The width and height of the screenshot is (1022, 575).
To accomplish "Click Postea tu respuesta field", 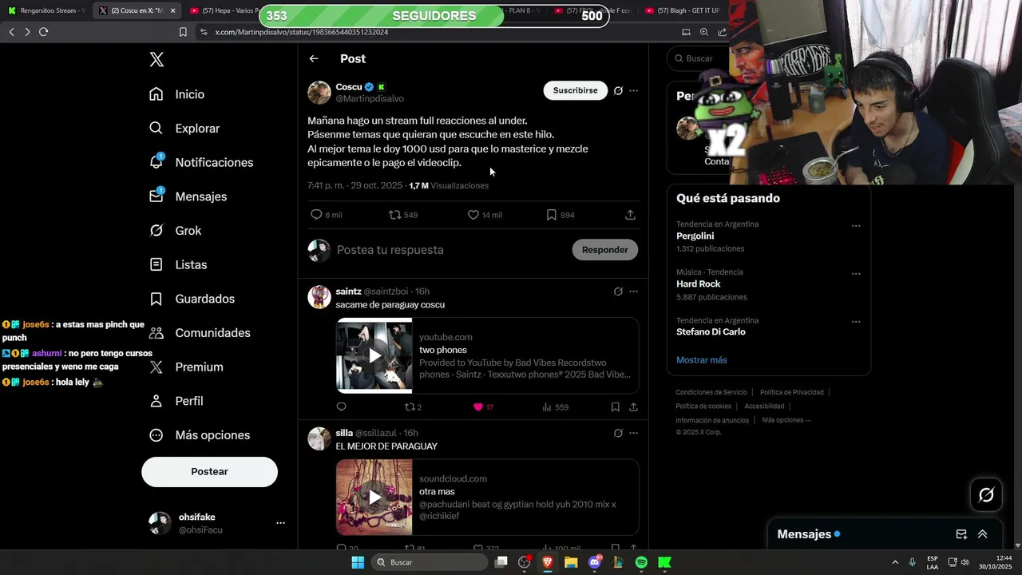I will pos(449,250).
